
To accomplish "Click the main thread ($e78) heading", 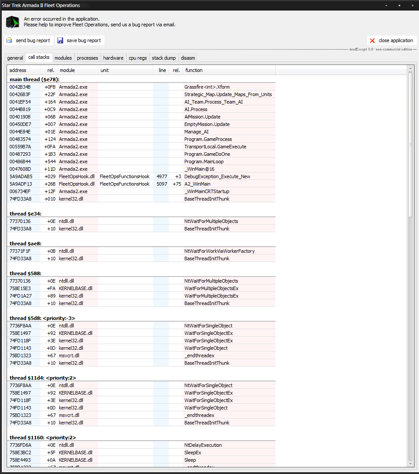I will [34, 79].
